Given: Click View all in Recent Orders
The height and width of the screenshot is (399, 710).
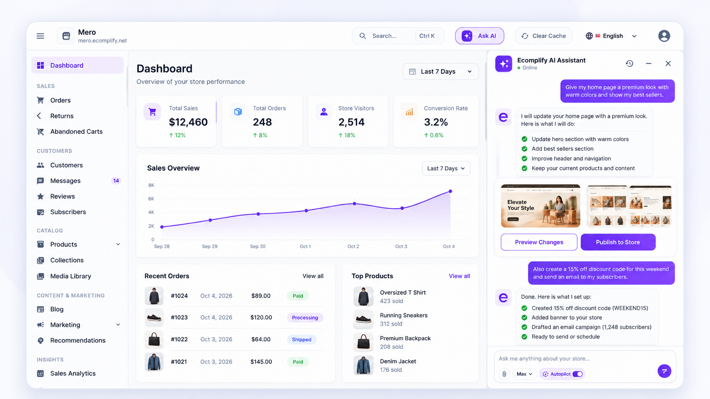Looking at the screenshot, I should [x=313, y=276].
